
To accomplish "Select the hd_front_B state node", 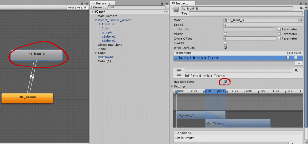I will 36,55.
